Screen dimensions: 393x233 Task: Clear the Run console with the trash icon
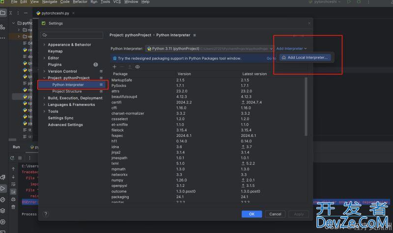pos(13,207)
